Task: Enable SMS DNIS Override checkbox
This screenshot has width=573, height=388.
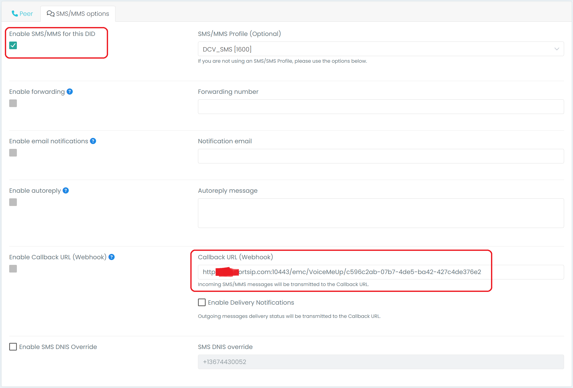Action: (x=13, y=347)
